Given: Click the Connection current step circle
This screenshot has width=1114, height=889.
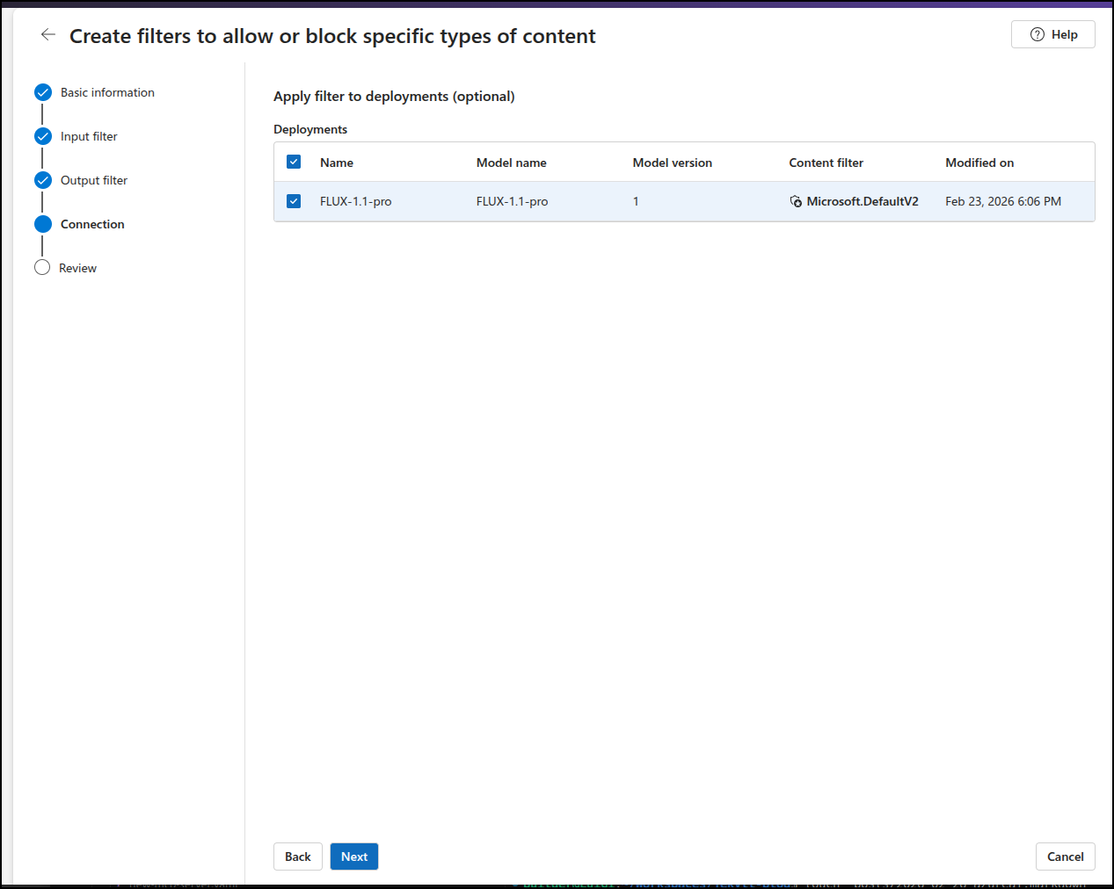Looking at the screenshot, I should (43, 224).
